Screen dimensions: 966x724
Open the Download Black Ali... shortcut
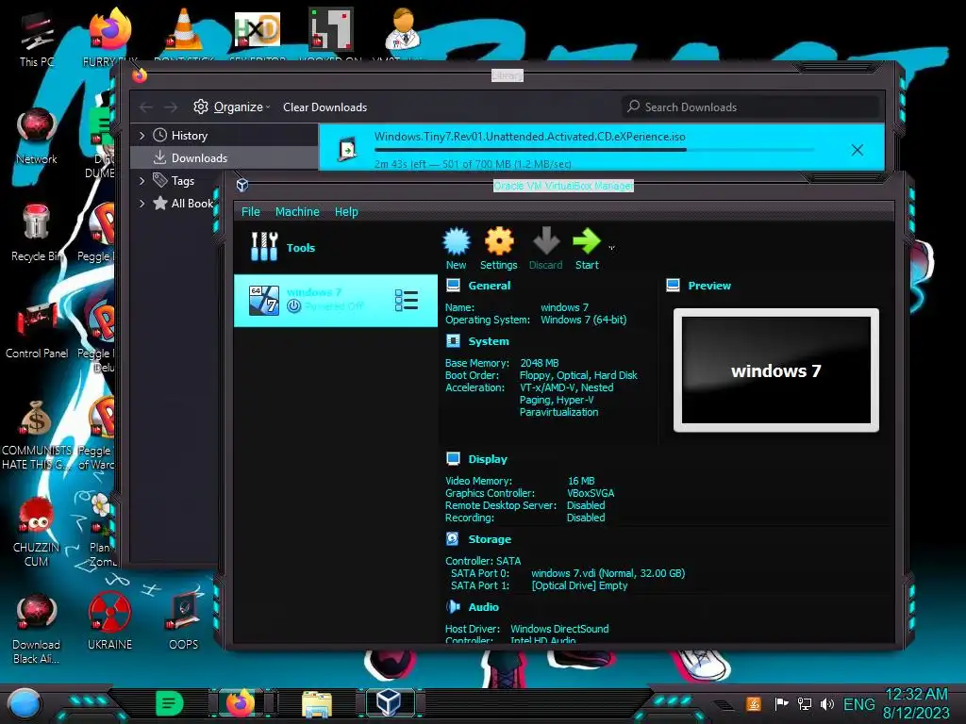coord(36,629)
